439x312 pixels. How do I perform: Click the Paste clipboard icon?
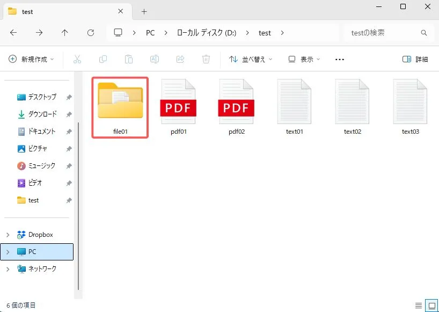point(129,59)
